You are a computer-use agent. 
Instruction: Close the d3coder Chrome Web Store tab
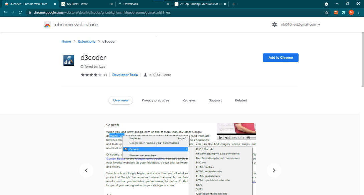pos(55,4)
